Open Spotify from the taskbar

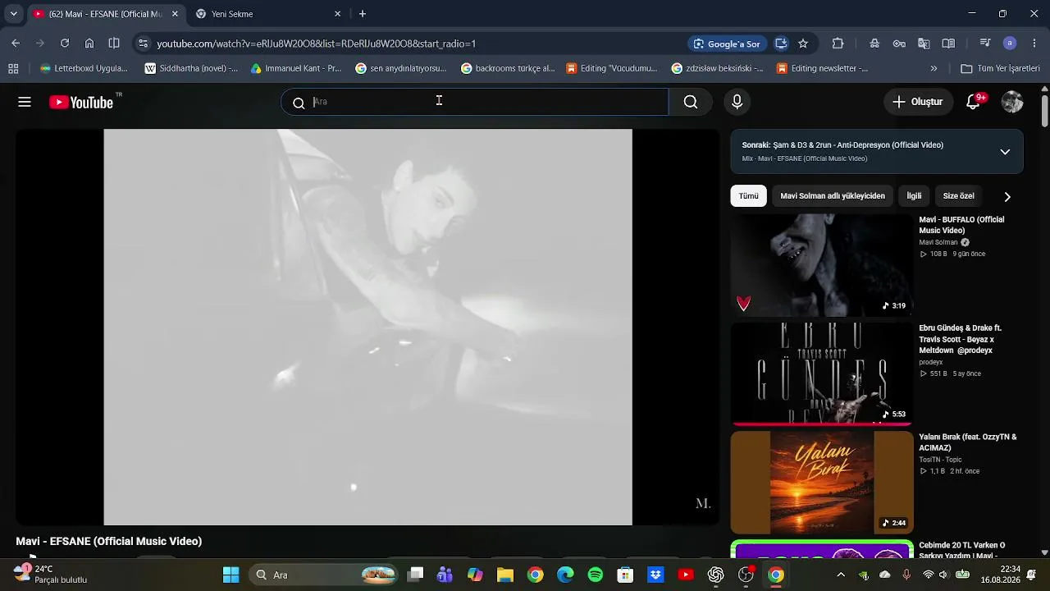pyautogui.click(x=596, y=575)
